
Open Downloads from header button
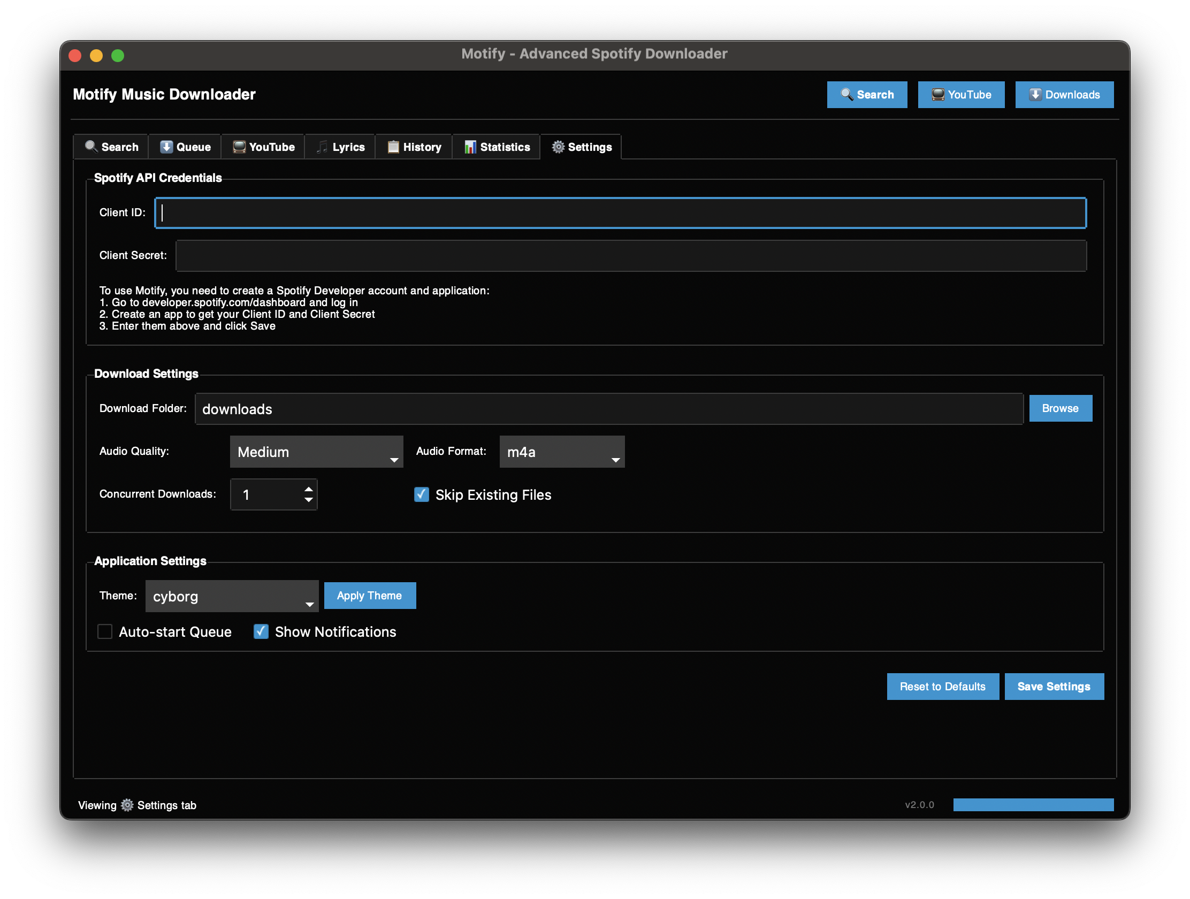pos(1064,95)
